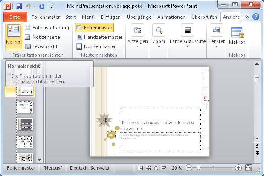Open PowerPoint Help question mark
Viewport: 264px width, 176px height.
[256, 17]
